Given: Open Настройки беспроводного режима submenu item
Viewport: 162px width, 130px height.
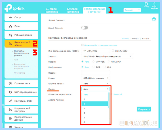Looking at the screenshot, I should tap(21, 53).
